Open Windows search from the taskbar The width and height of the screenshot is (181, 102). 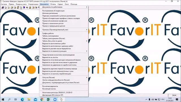pos(9,99)
